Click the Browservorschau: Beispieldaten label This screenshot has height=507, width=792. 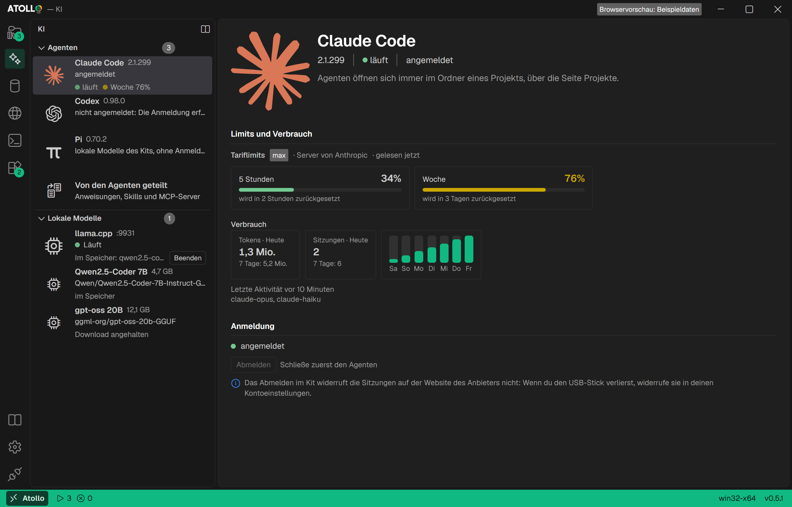(649, 9)
